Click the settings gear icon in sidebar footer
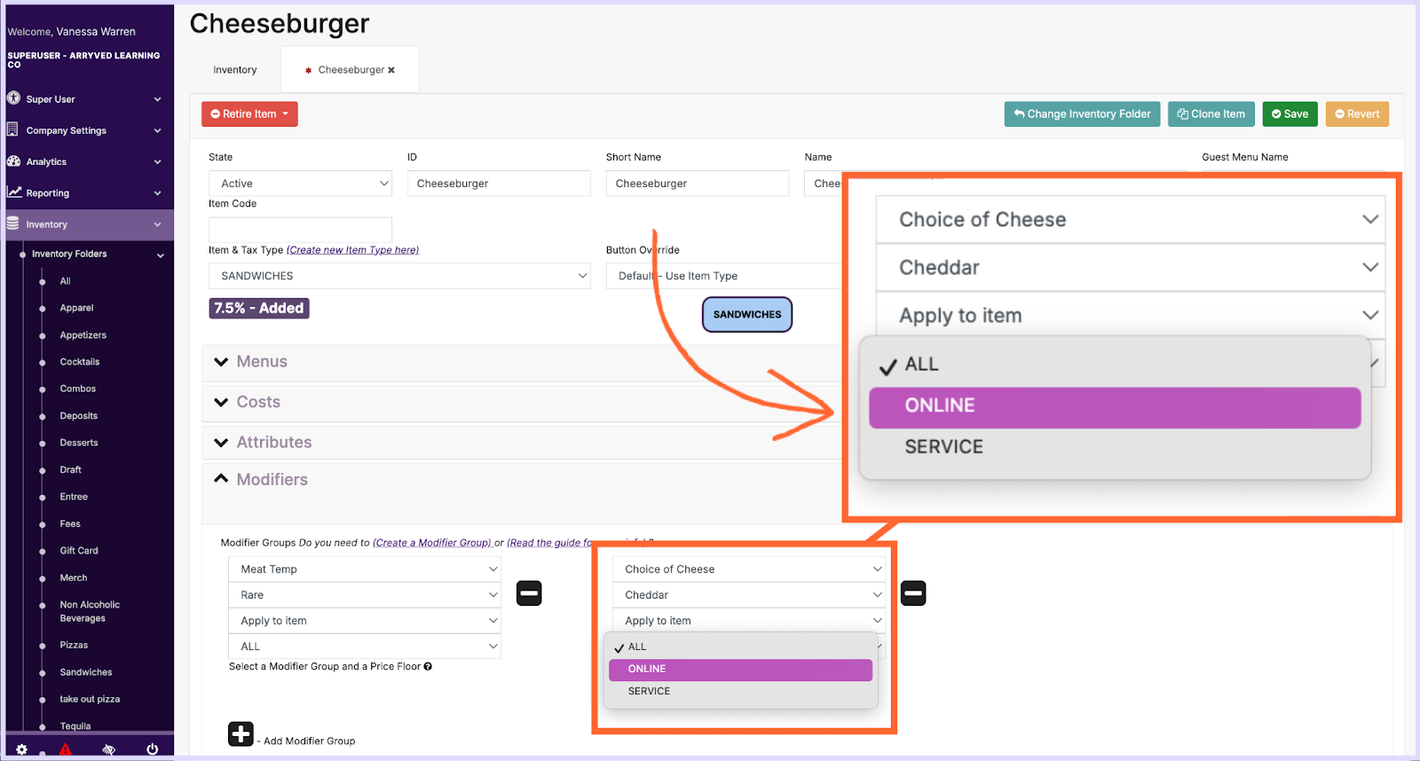 21,749
